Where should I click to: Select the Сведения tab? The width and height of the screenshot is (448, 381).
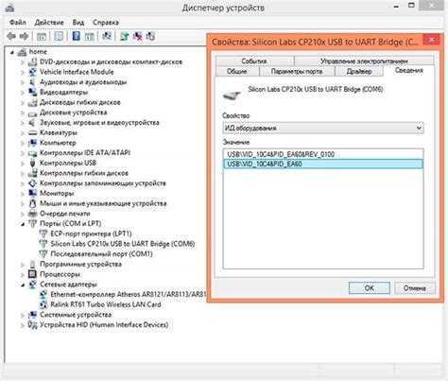click(x=409, y=70)
